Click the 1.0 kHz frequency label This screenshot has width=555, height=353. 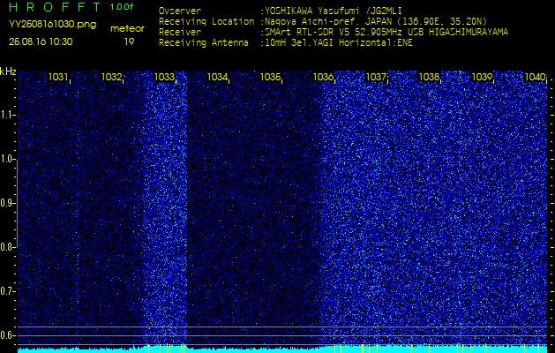[x=7, y=160]
